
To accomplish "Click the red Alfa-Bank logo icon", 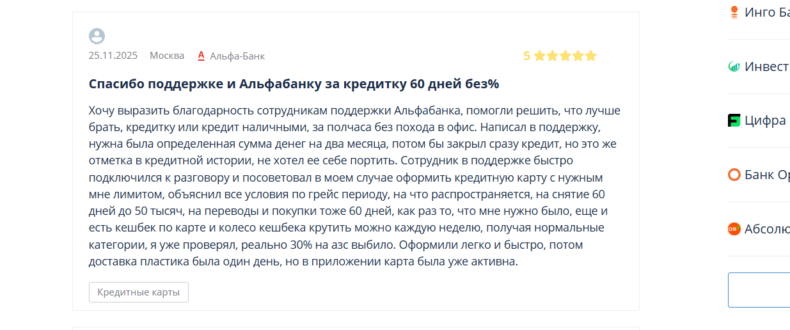I will (201, 56).
